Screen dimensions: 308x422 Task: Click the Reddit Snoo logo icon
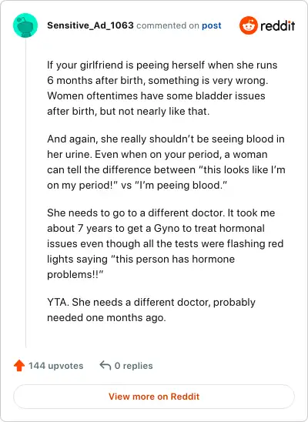tap(249, 25)
